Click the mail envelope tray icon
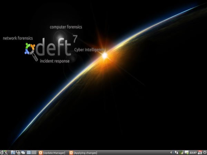The width and height of the screenshot is (207, 155). point(186,153)
